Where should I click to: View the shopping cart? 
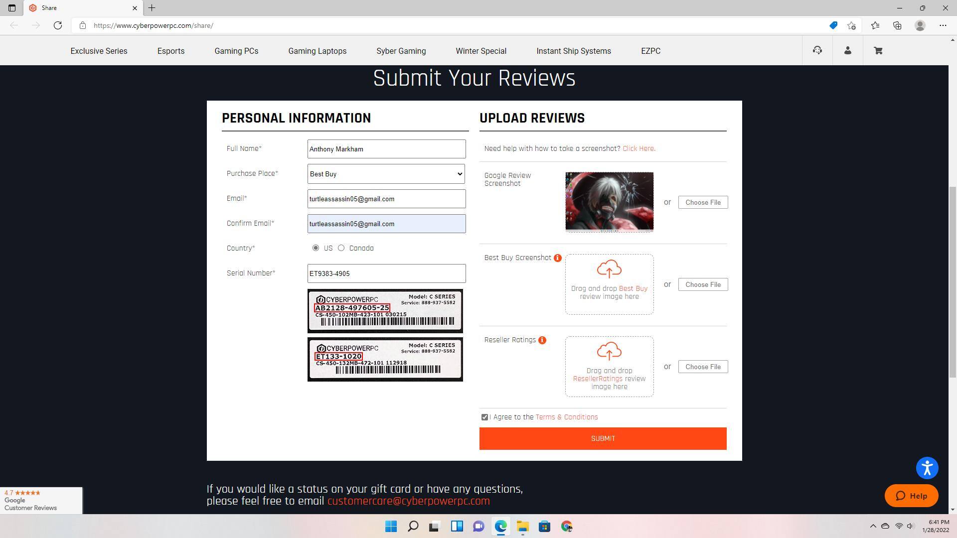(x=878, y=50)
